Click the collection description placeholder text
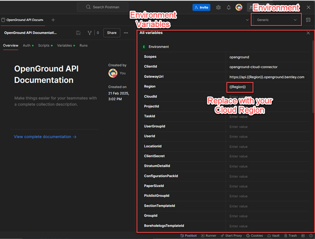315x239 pixels. click(x=56, y=101)
